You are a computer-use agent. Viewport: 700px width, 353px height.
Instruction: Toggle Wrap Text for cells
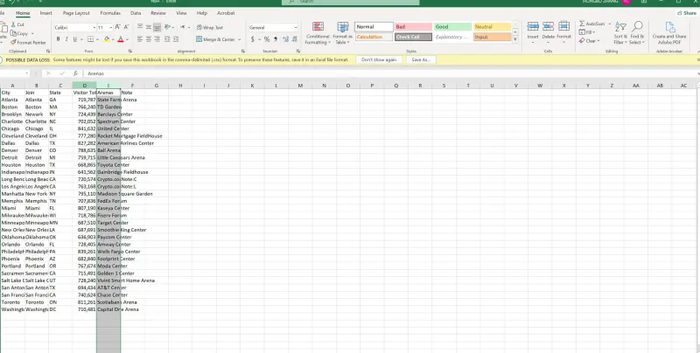tap(210, 28)
